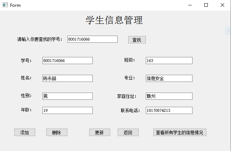Image resolution: width=231 pixels, height=151 pixels.
Task: Maximize the Form window
Action: tap(206, 5)
